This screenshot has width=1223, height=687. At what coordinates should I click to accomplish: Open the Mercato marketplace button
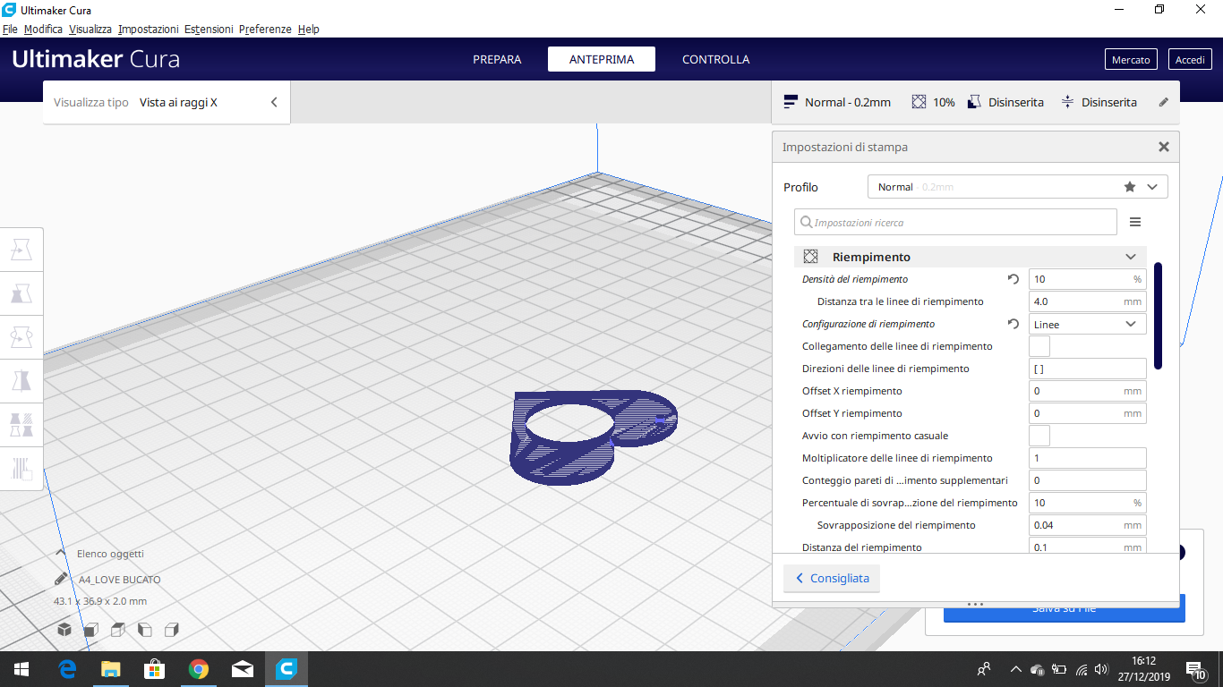pos(1131,59)
